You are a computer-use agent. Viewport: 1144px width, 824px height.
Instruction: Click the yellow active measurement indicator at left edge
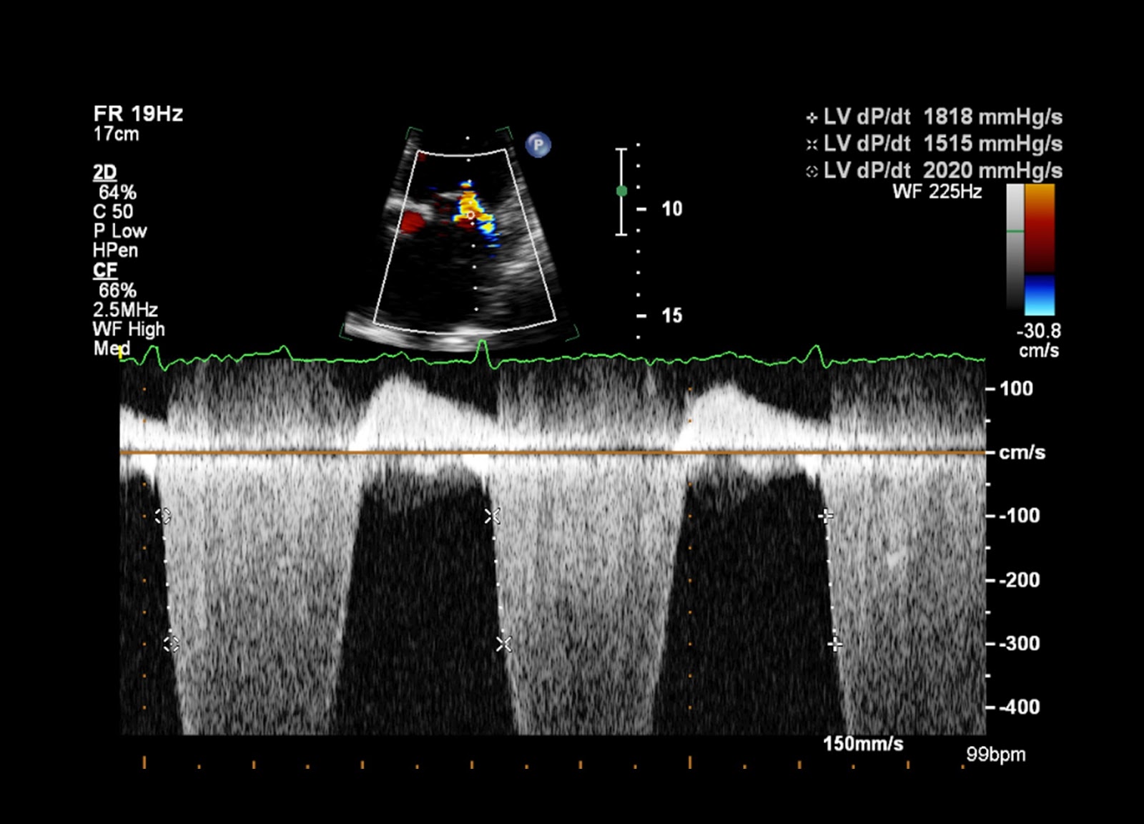coord(122,351)
